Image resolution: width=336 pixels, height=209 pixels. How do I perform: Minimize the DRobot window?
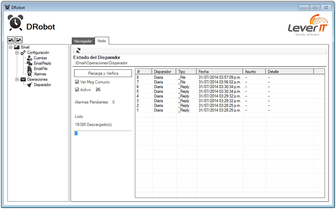pos(304,8)
